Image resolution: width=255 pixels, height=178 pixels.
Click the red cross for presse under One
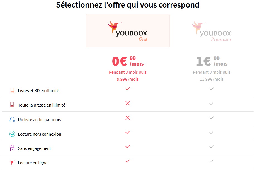[x=128, y=103]
